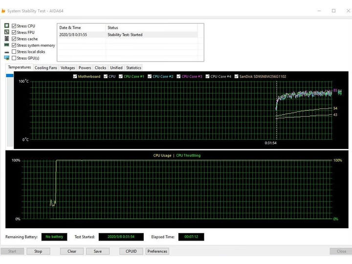Uncheck the Stress CPU checkbox
Screen dimensions: 352x264
click(14, 26)
